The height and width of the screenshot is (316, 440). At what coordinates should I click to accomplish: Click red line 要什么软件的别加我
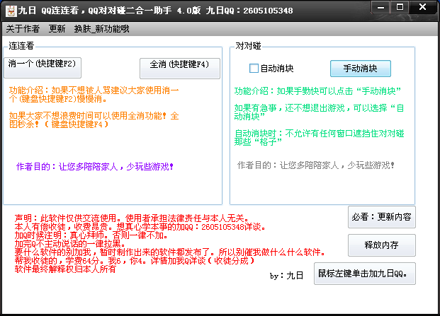coord(170,252)
